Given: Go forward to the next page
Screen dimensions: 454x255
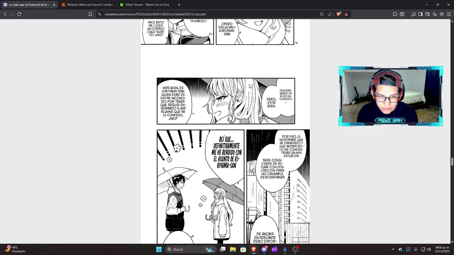Looking at the screenshot, I should click(x=12, y=14).
